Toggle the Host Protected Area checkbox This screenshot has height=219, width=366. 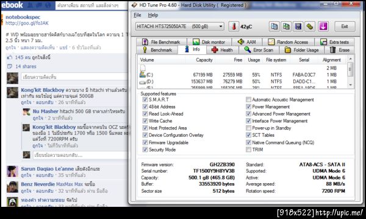click(x=145, y=128)
